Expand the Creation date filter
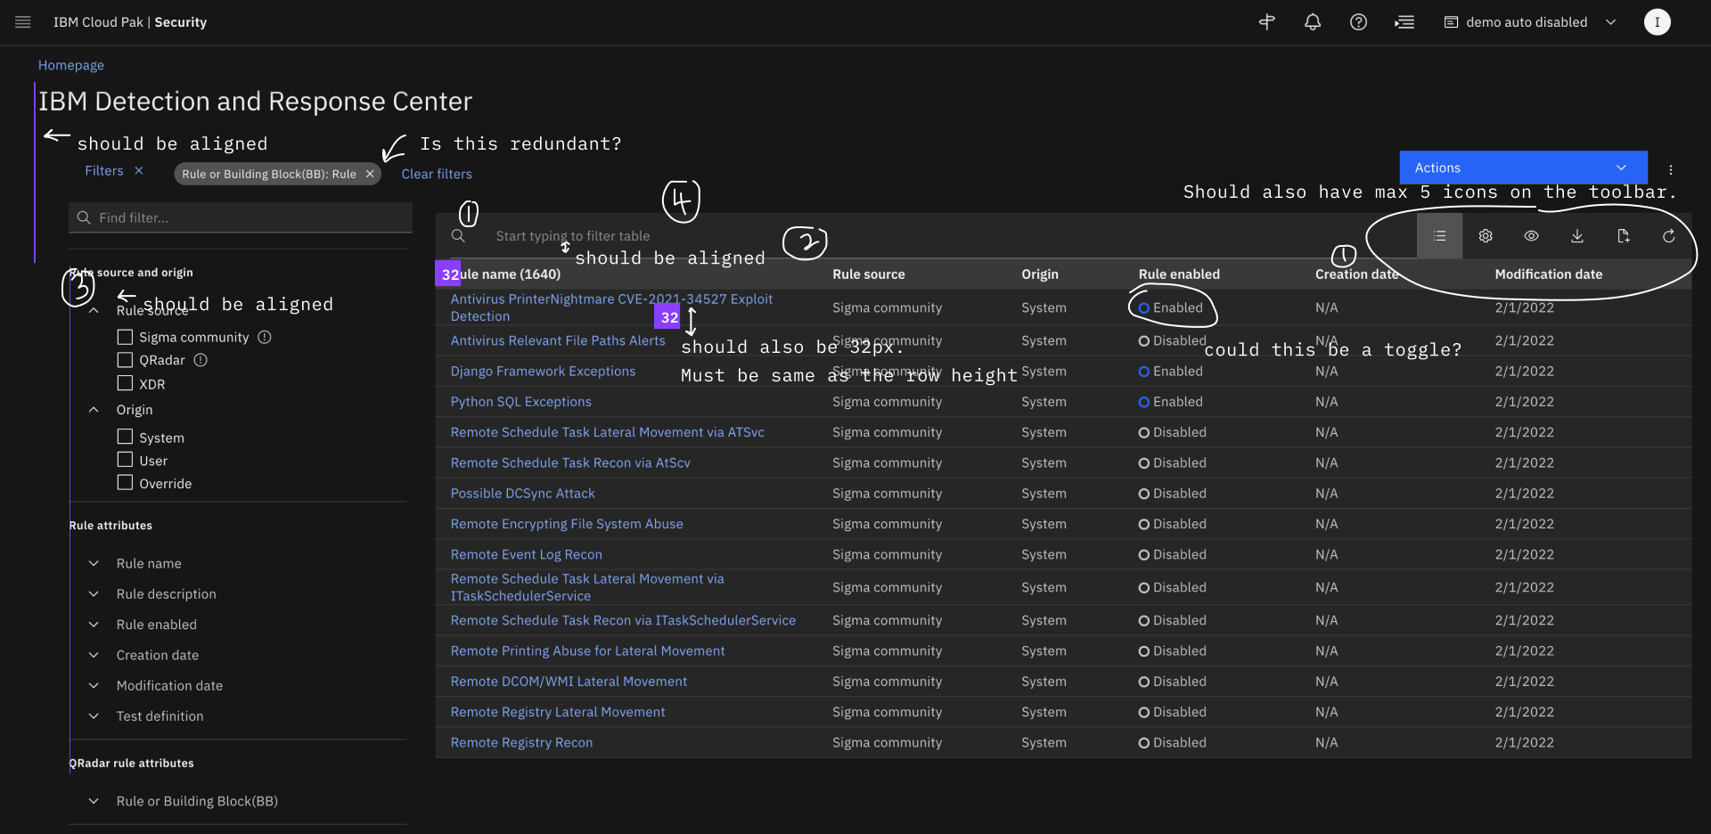The height and width of the screenshot is (834, 1711). (94, 655)
